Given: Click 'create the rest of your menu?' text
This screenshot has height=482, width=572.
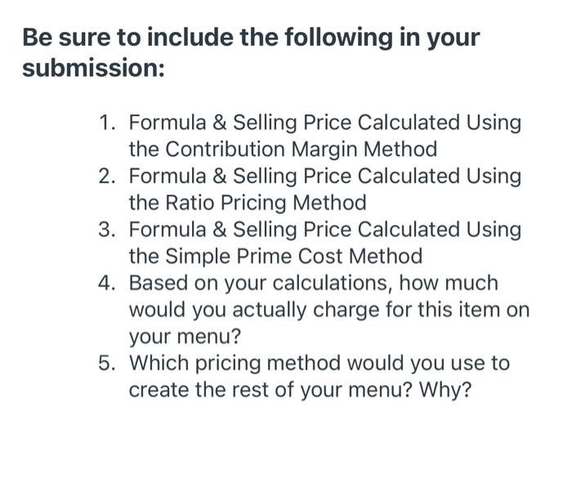Looking at the screenshot, I should [270, 390].
